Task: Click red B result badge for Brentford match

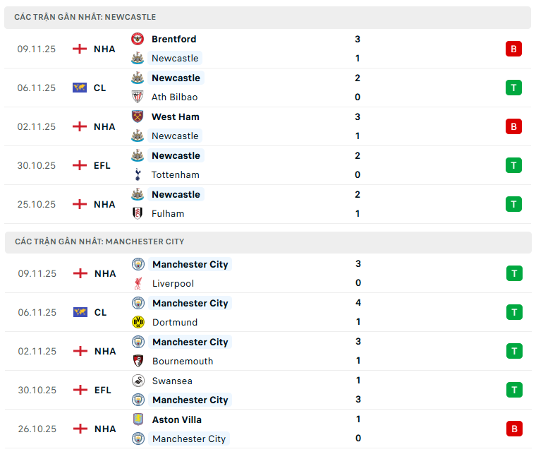Action: point(513,49)
